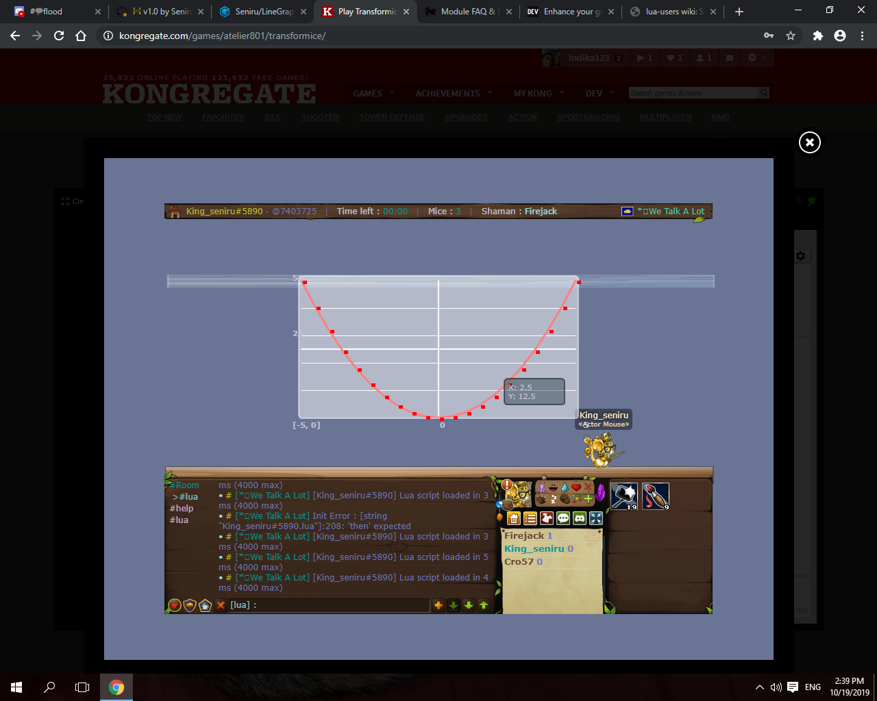Switch to the #Room chat tab

tap(185, 485)
